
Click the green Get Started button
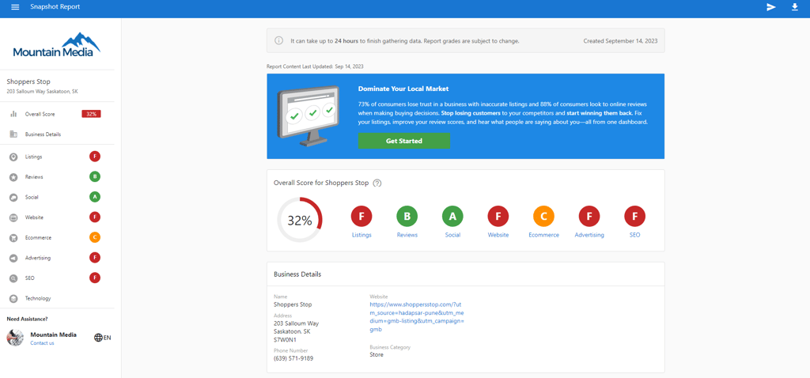(x=404, y=141)
